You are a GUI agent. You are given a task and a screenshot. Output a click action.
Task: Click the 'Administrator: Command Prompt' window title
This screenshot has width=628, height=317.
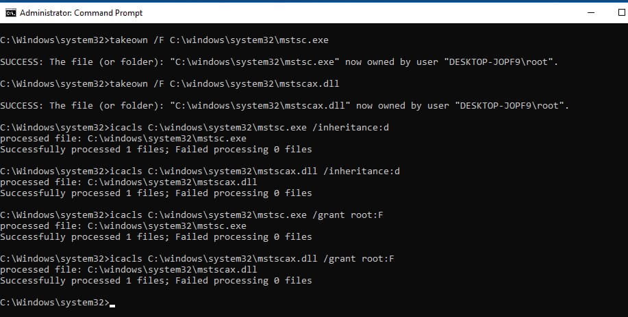81,13
